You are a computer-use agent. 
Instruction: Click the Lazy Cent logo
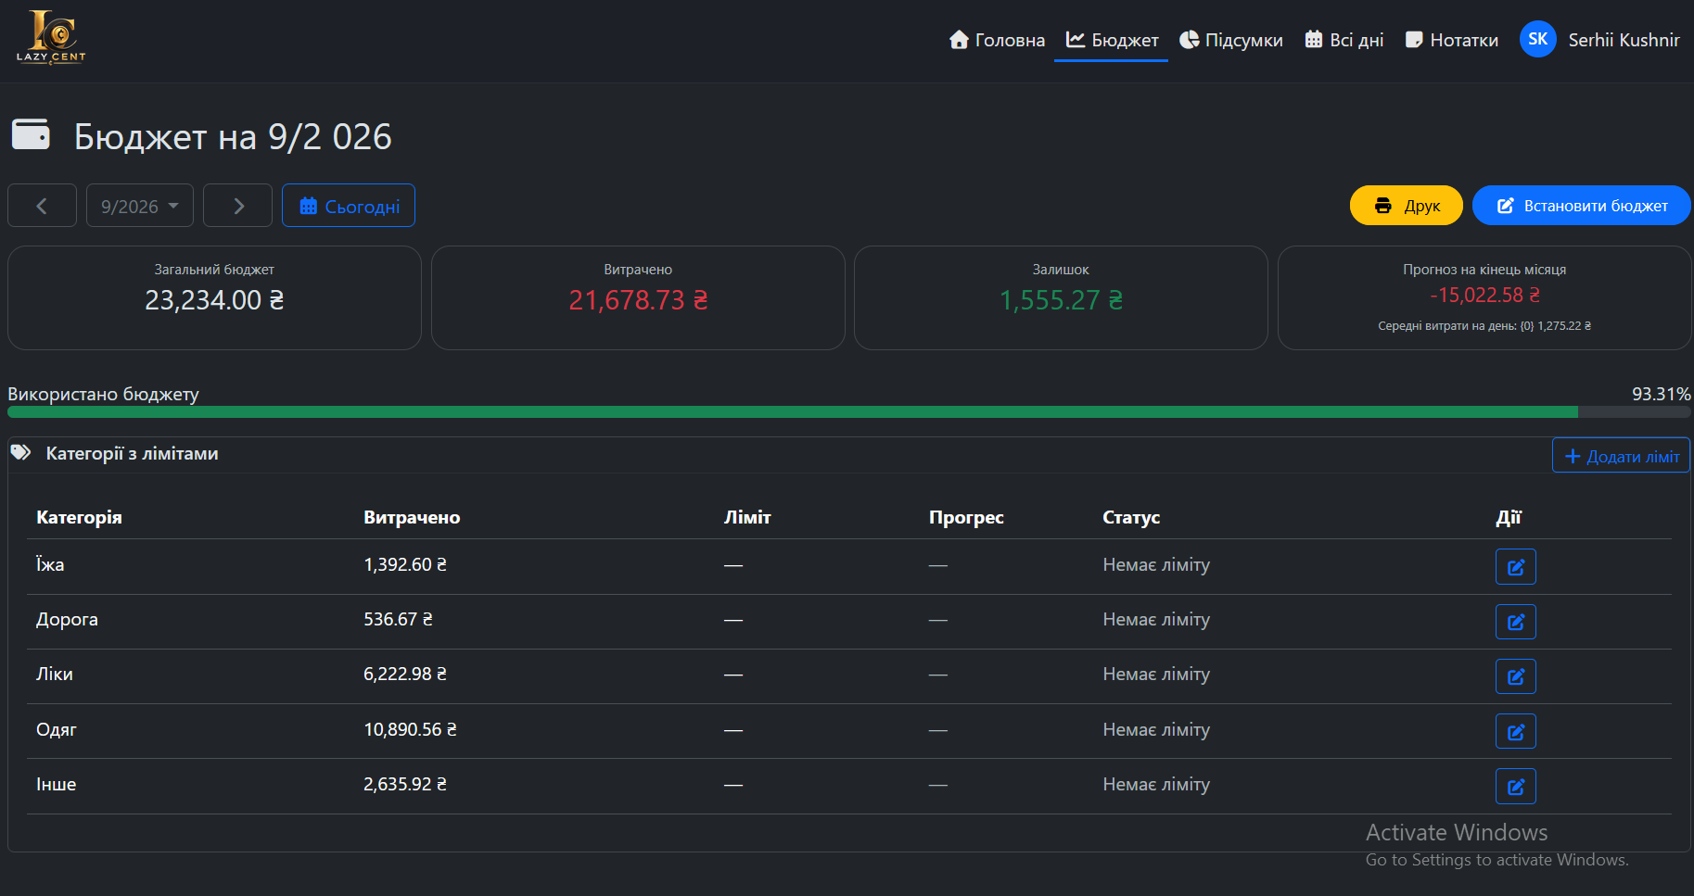click(x=51, y=37)
